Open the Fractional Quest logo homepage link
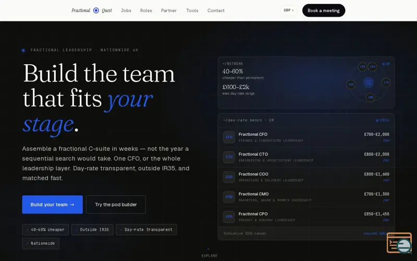 (92, 10)
